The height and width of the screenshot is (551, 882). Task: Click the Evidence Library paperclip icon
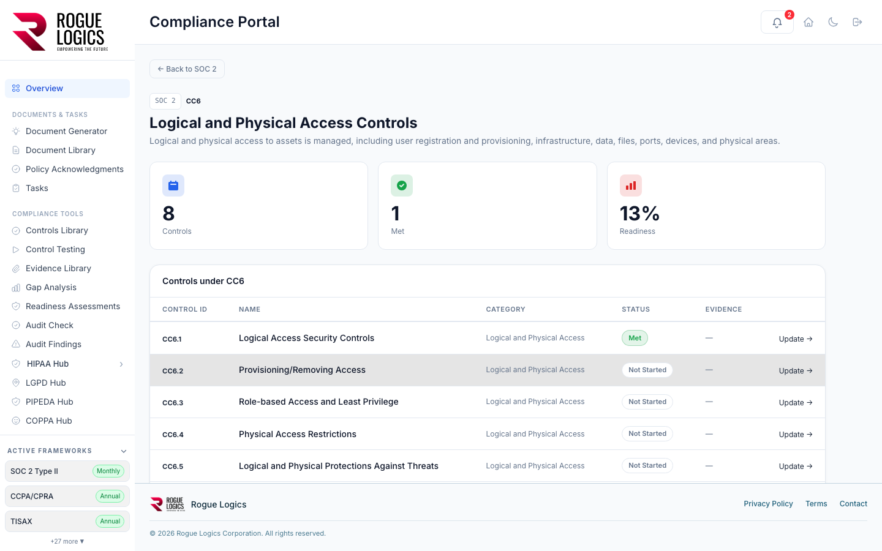tap(16, 268)
